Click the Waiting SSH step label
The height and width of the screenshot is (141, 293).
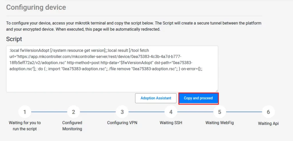coord(171,123)
